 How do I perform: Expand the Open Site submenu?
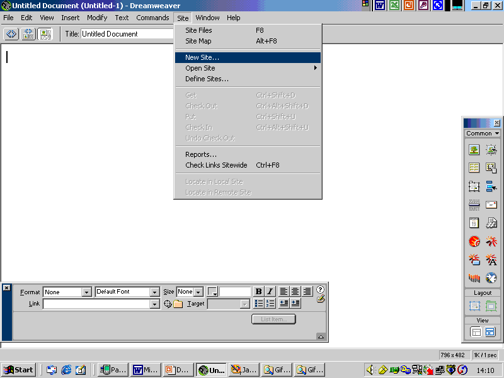tap(248, 68)
